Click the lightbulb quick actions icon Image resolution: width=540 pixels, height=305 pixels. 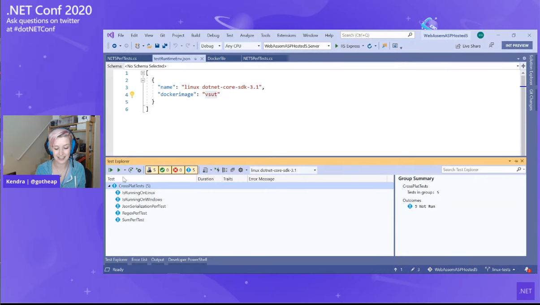click(x=132, y=95)
